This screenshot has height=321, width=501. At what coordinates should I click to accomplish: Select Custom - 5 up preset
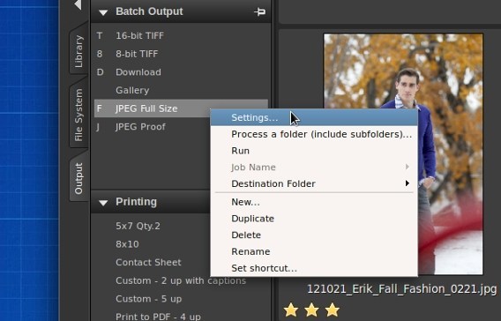tap(148, 299)
